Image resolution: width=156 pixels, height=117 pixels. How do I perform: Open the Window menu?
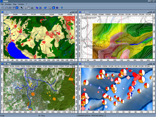pyautogui.click(x=21, y=4)
